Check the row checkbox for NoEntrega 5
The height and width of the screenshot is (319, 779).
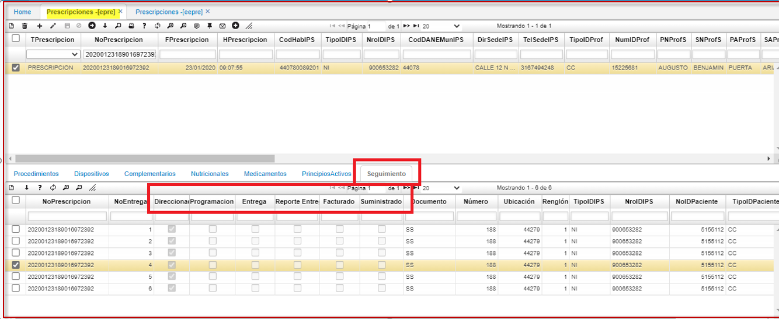click(16, 276)
